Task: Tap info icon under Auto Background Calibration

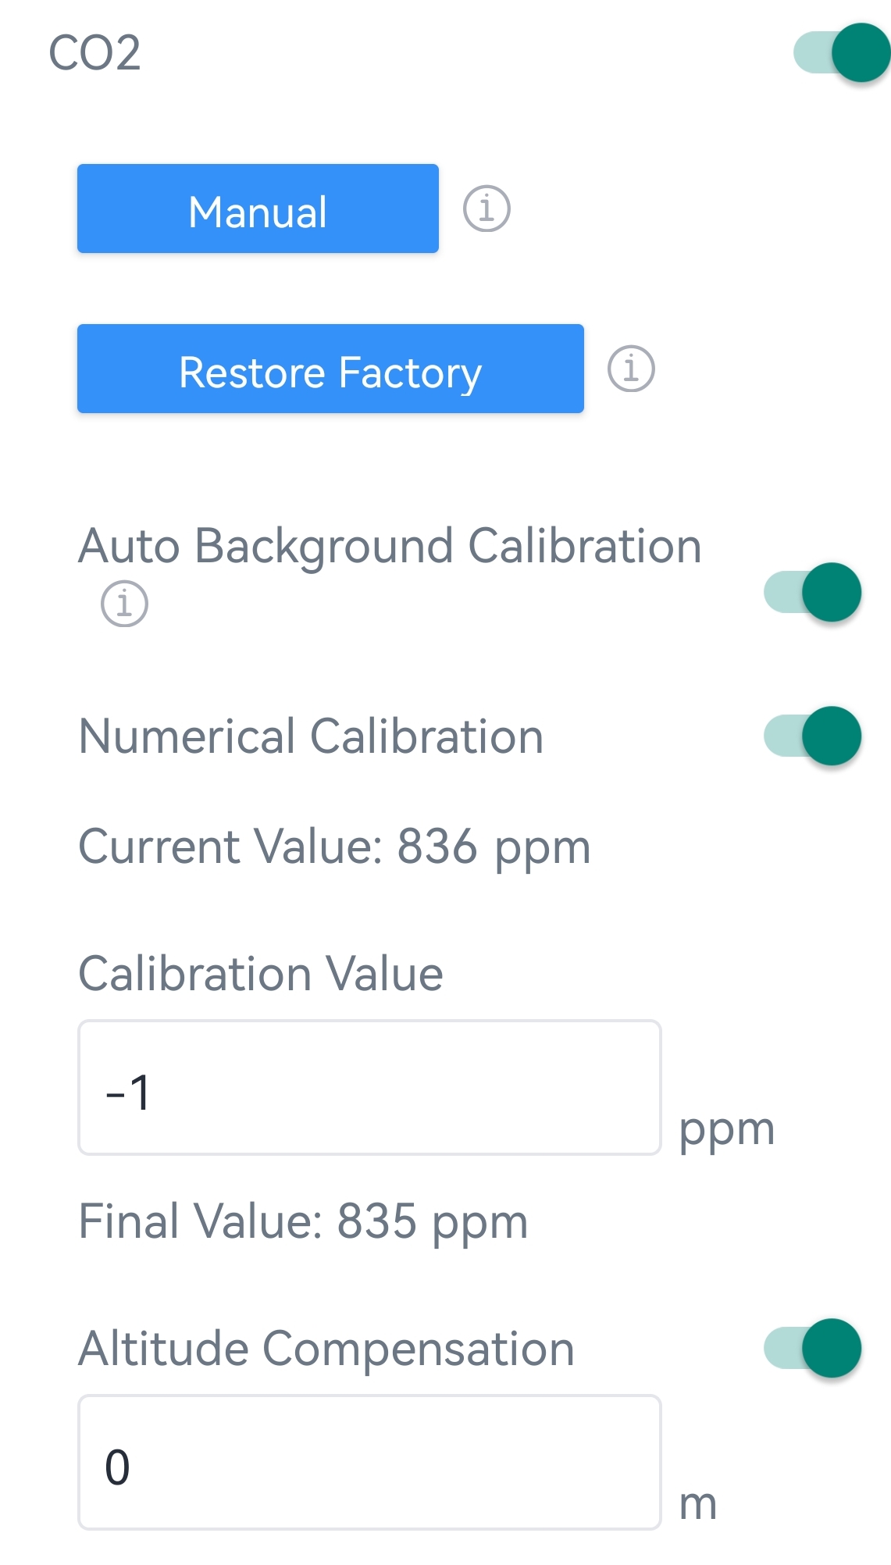Action: [x=124, y=604]
